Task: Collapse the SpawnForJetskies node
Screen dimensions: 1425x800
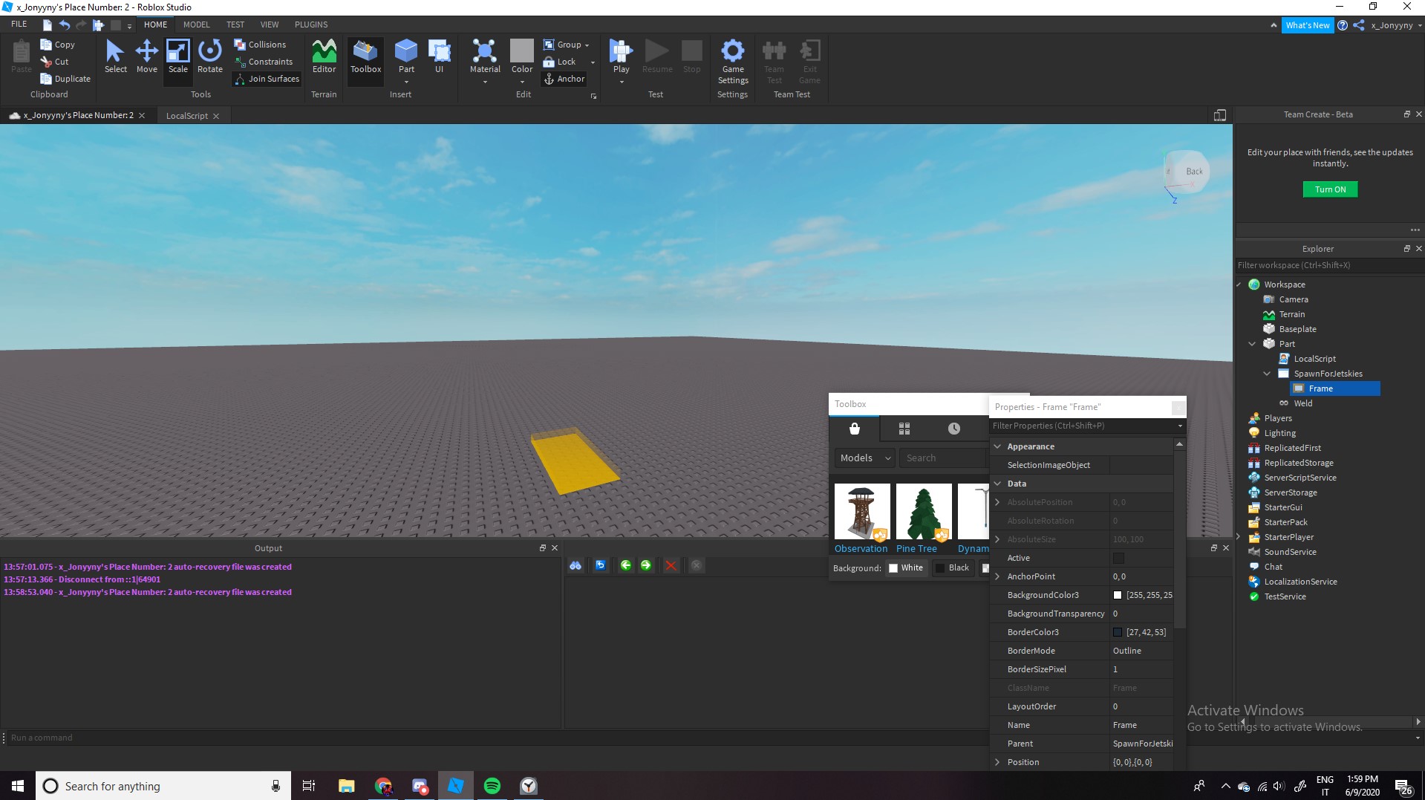Action: (x=1267, y=374)
